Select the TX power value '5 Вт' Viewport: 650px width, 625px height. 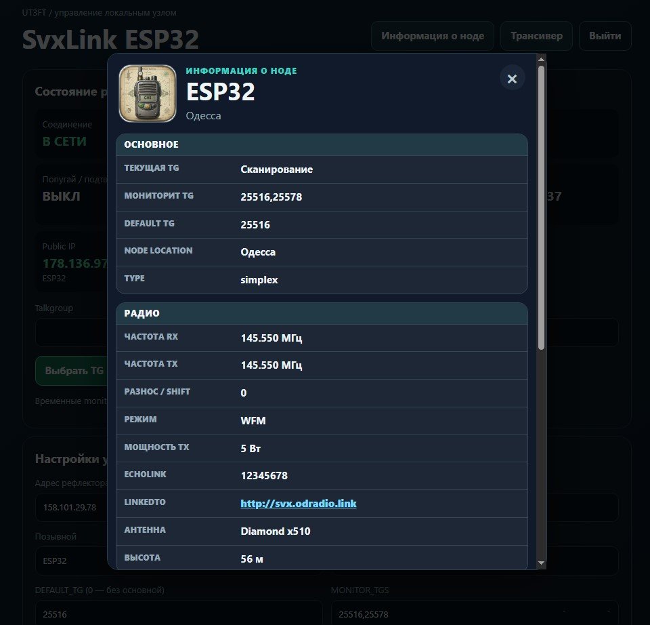(251, 449)
